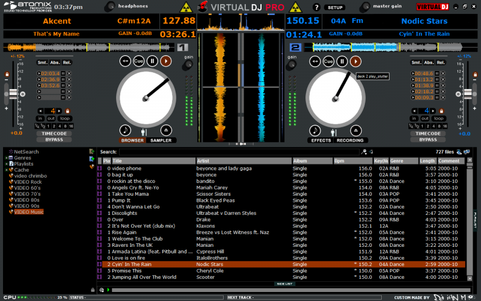Increase deck 2 loop length with right arrow
The image size is (481, 301).
(x=433, y=111)
